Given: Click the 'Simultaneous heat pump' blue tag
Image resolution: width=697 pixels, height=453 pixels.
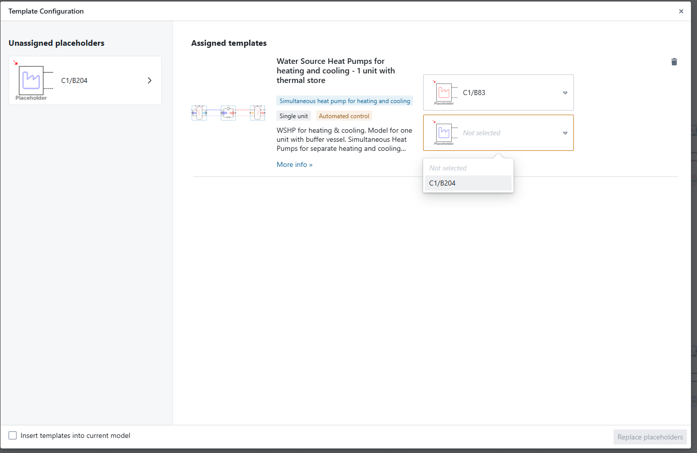Looking at the screenshot, I should tap(345, 101).
